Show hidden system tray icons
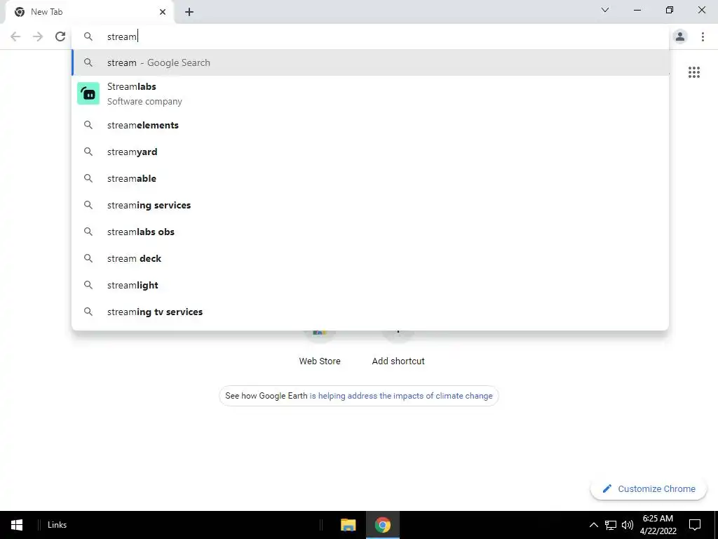The width and height of the screenshot is (718, 539). 593,525
